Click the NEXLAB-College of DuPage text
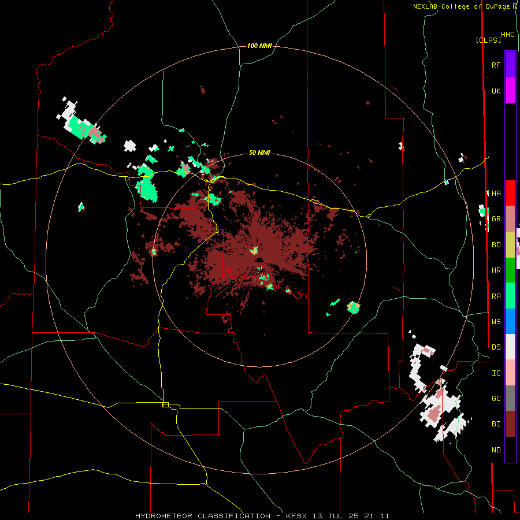The width and height of the screenshot is (520, 520). tap(460, 6)
